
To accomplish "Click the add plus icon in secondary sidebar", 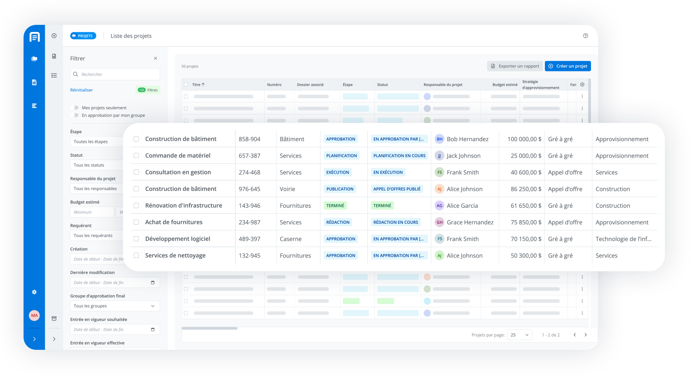I will (54, 36).
